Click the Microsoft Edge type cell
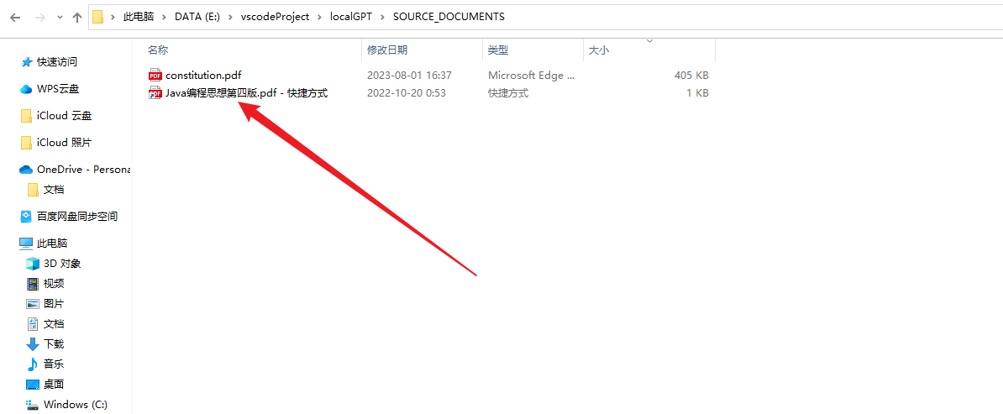This screenshot has height=414, width=1003. click(x=531, y=76)
